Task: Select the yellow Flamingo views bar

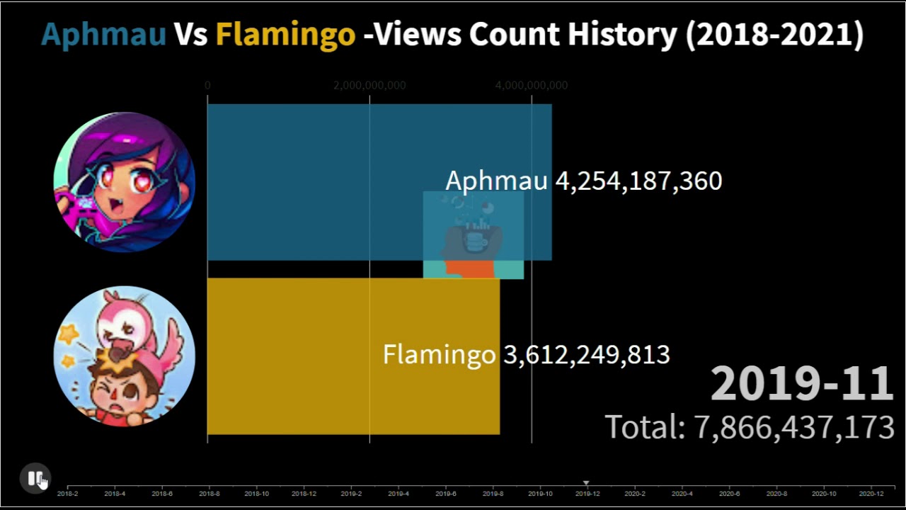Action: (x=353, y=356)
